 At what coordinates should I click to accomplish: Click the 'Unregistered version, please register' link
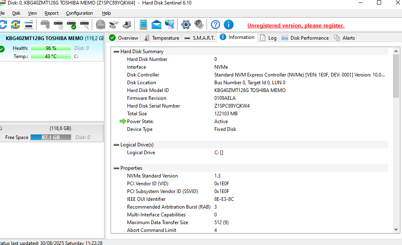point(296,25)
